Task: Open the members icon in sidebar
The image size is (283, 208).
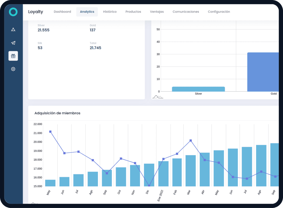Action: [13, 30]
